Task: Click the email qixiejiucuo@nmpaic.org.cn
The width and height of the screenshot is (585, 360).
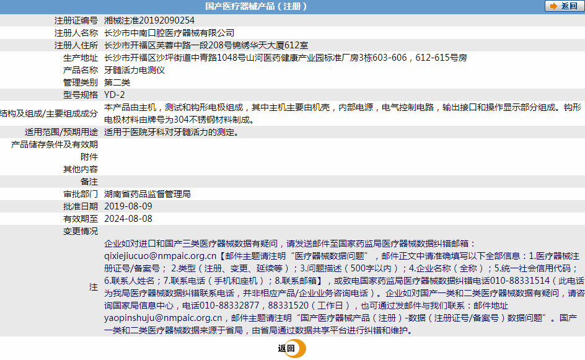Action: pyautogui.click(x=160, y=256)
